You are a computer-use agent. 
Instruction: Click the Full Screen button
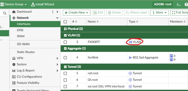pos(179,13)
